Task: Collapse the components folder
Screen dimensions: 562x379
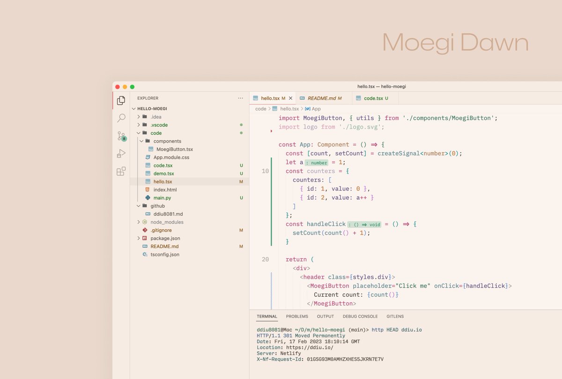Action: click(141, 141)
